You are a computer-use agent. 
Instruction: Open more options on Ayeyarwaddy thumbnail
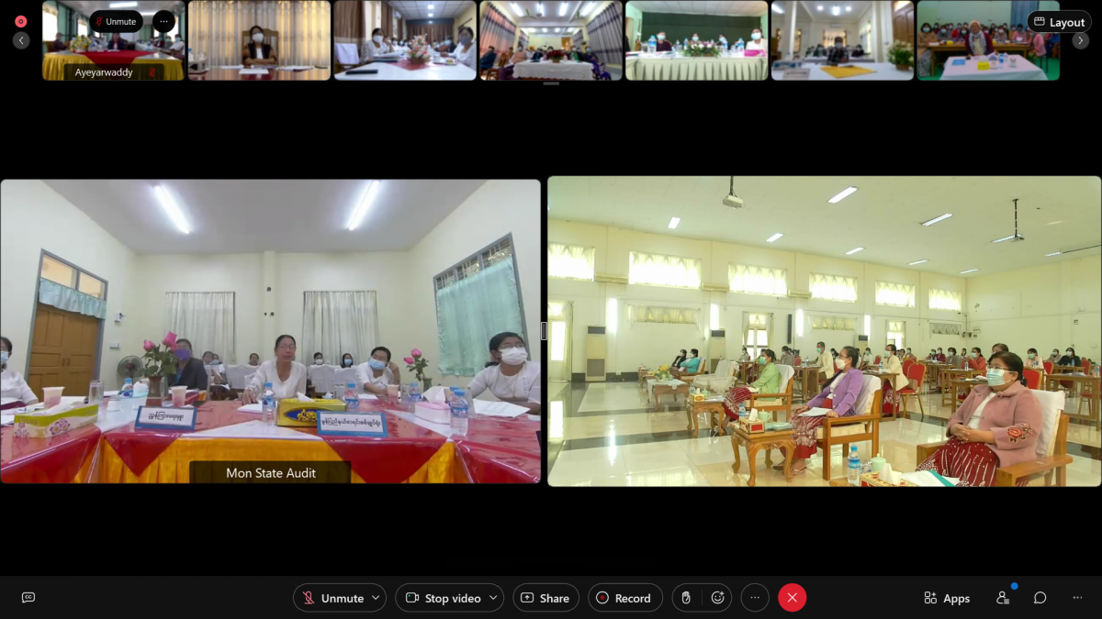coord(163,21)
